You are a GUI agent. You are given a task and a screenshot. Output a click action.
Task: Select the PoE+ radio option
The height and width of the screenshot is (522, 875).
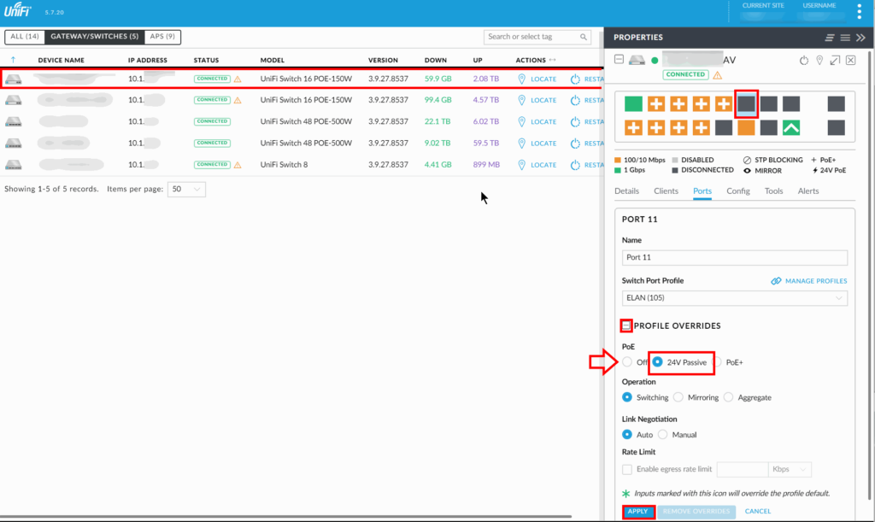[718, 362]
